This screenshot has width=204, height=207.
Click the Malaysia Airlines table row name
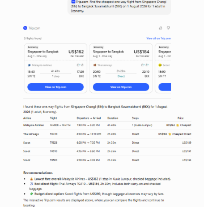33,125
